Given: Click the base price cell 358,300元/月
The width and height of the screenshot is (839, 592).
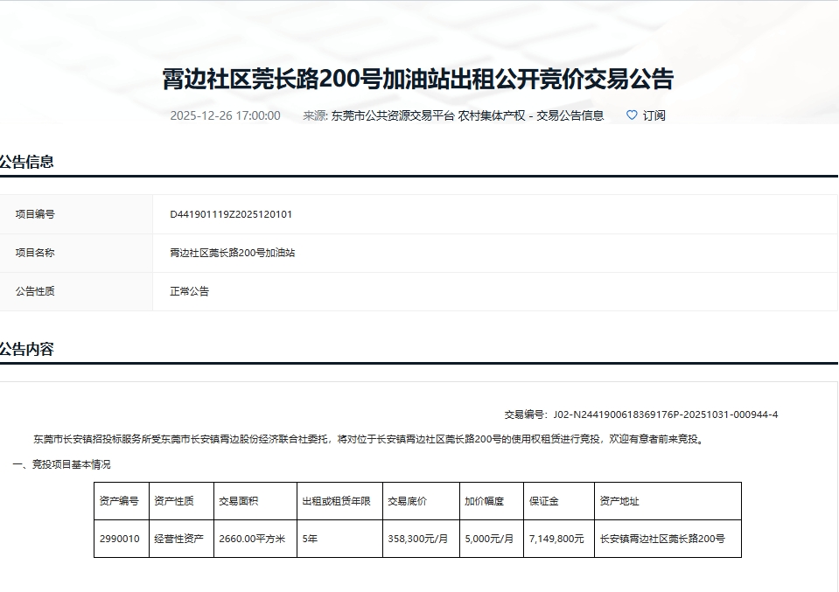Looking at the screenshot, I should 417,539.
